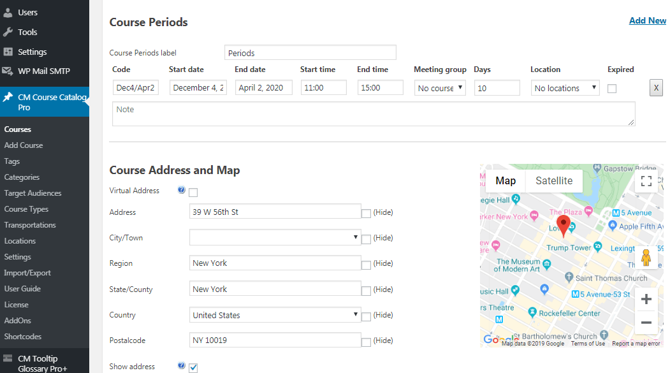Open WP Mail SMTP from sidebar
Screen dimensions: 670x373
coord(44,71)
